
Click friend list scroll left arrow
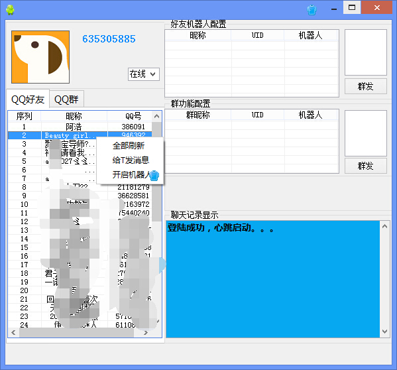tap(13, 332)
